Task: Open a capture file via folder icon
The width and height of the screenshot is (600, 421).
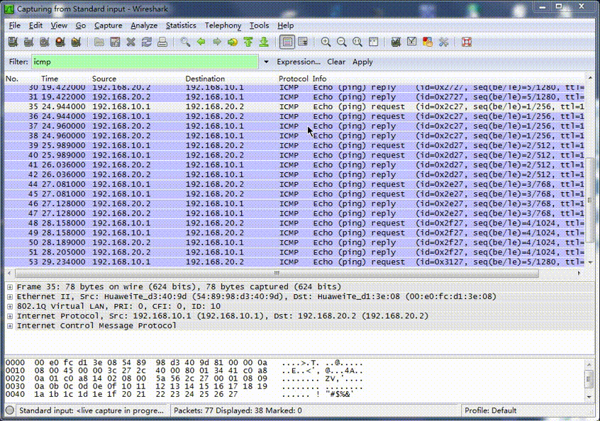Action: pyautogui.click(x=99, y=42)
